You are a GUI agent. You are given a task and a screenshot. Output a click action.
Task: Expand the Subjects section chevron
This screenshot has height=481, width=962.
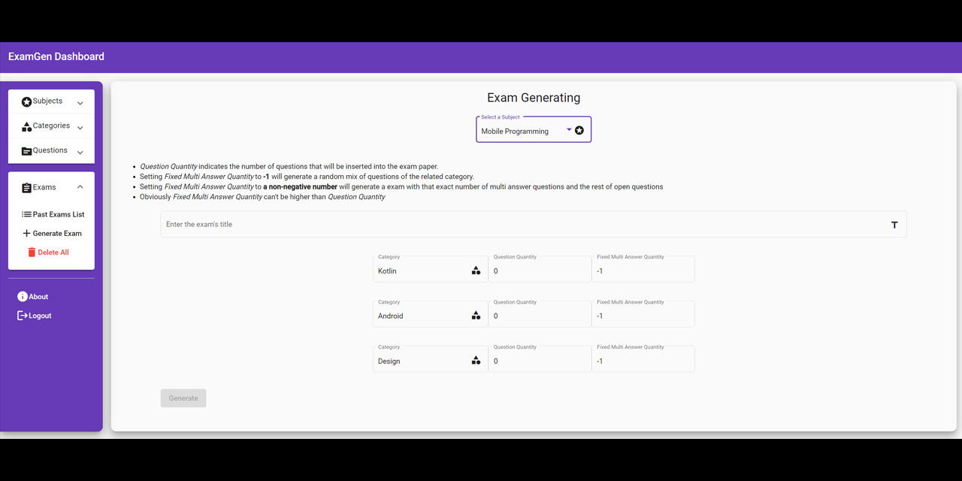[80, 101]
